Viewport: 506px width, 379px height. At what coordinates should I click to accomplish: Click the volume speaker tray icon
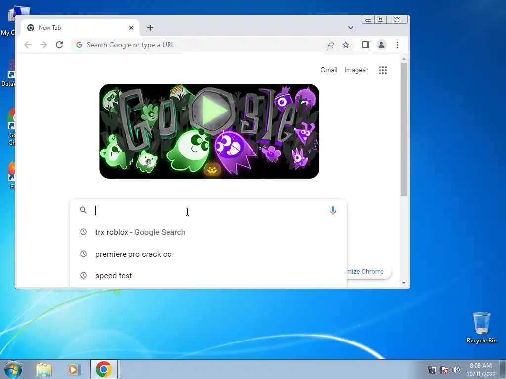click(x=456, y=370)
